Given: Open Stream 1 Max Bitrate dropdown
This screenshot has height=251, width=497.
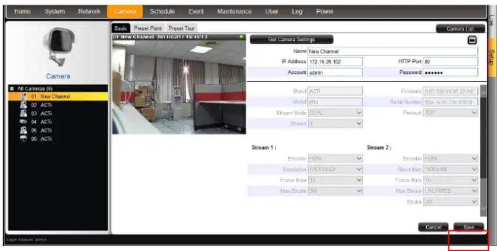Looking at the screenshot, I should click(x=335, y=191).
